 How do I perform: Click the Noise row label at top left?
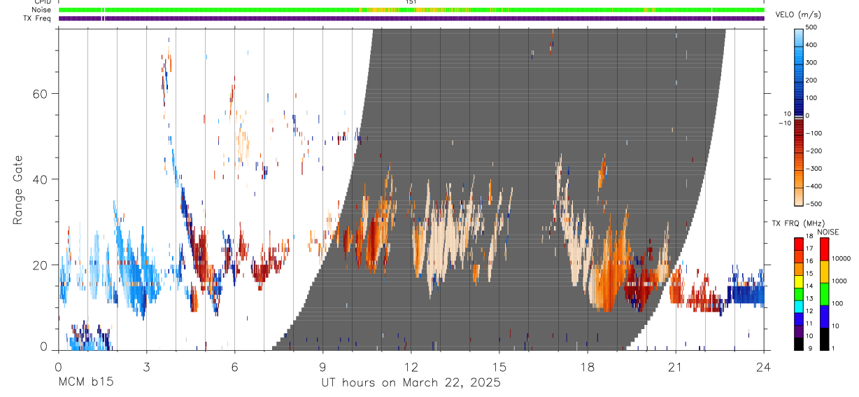[41, 10]
